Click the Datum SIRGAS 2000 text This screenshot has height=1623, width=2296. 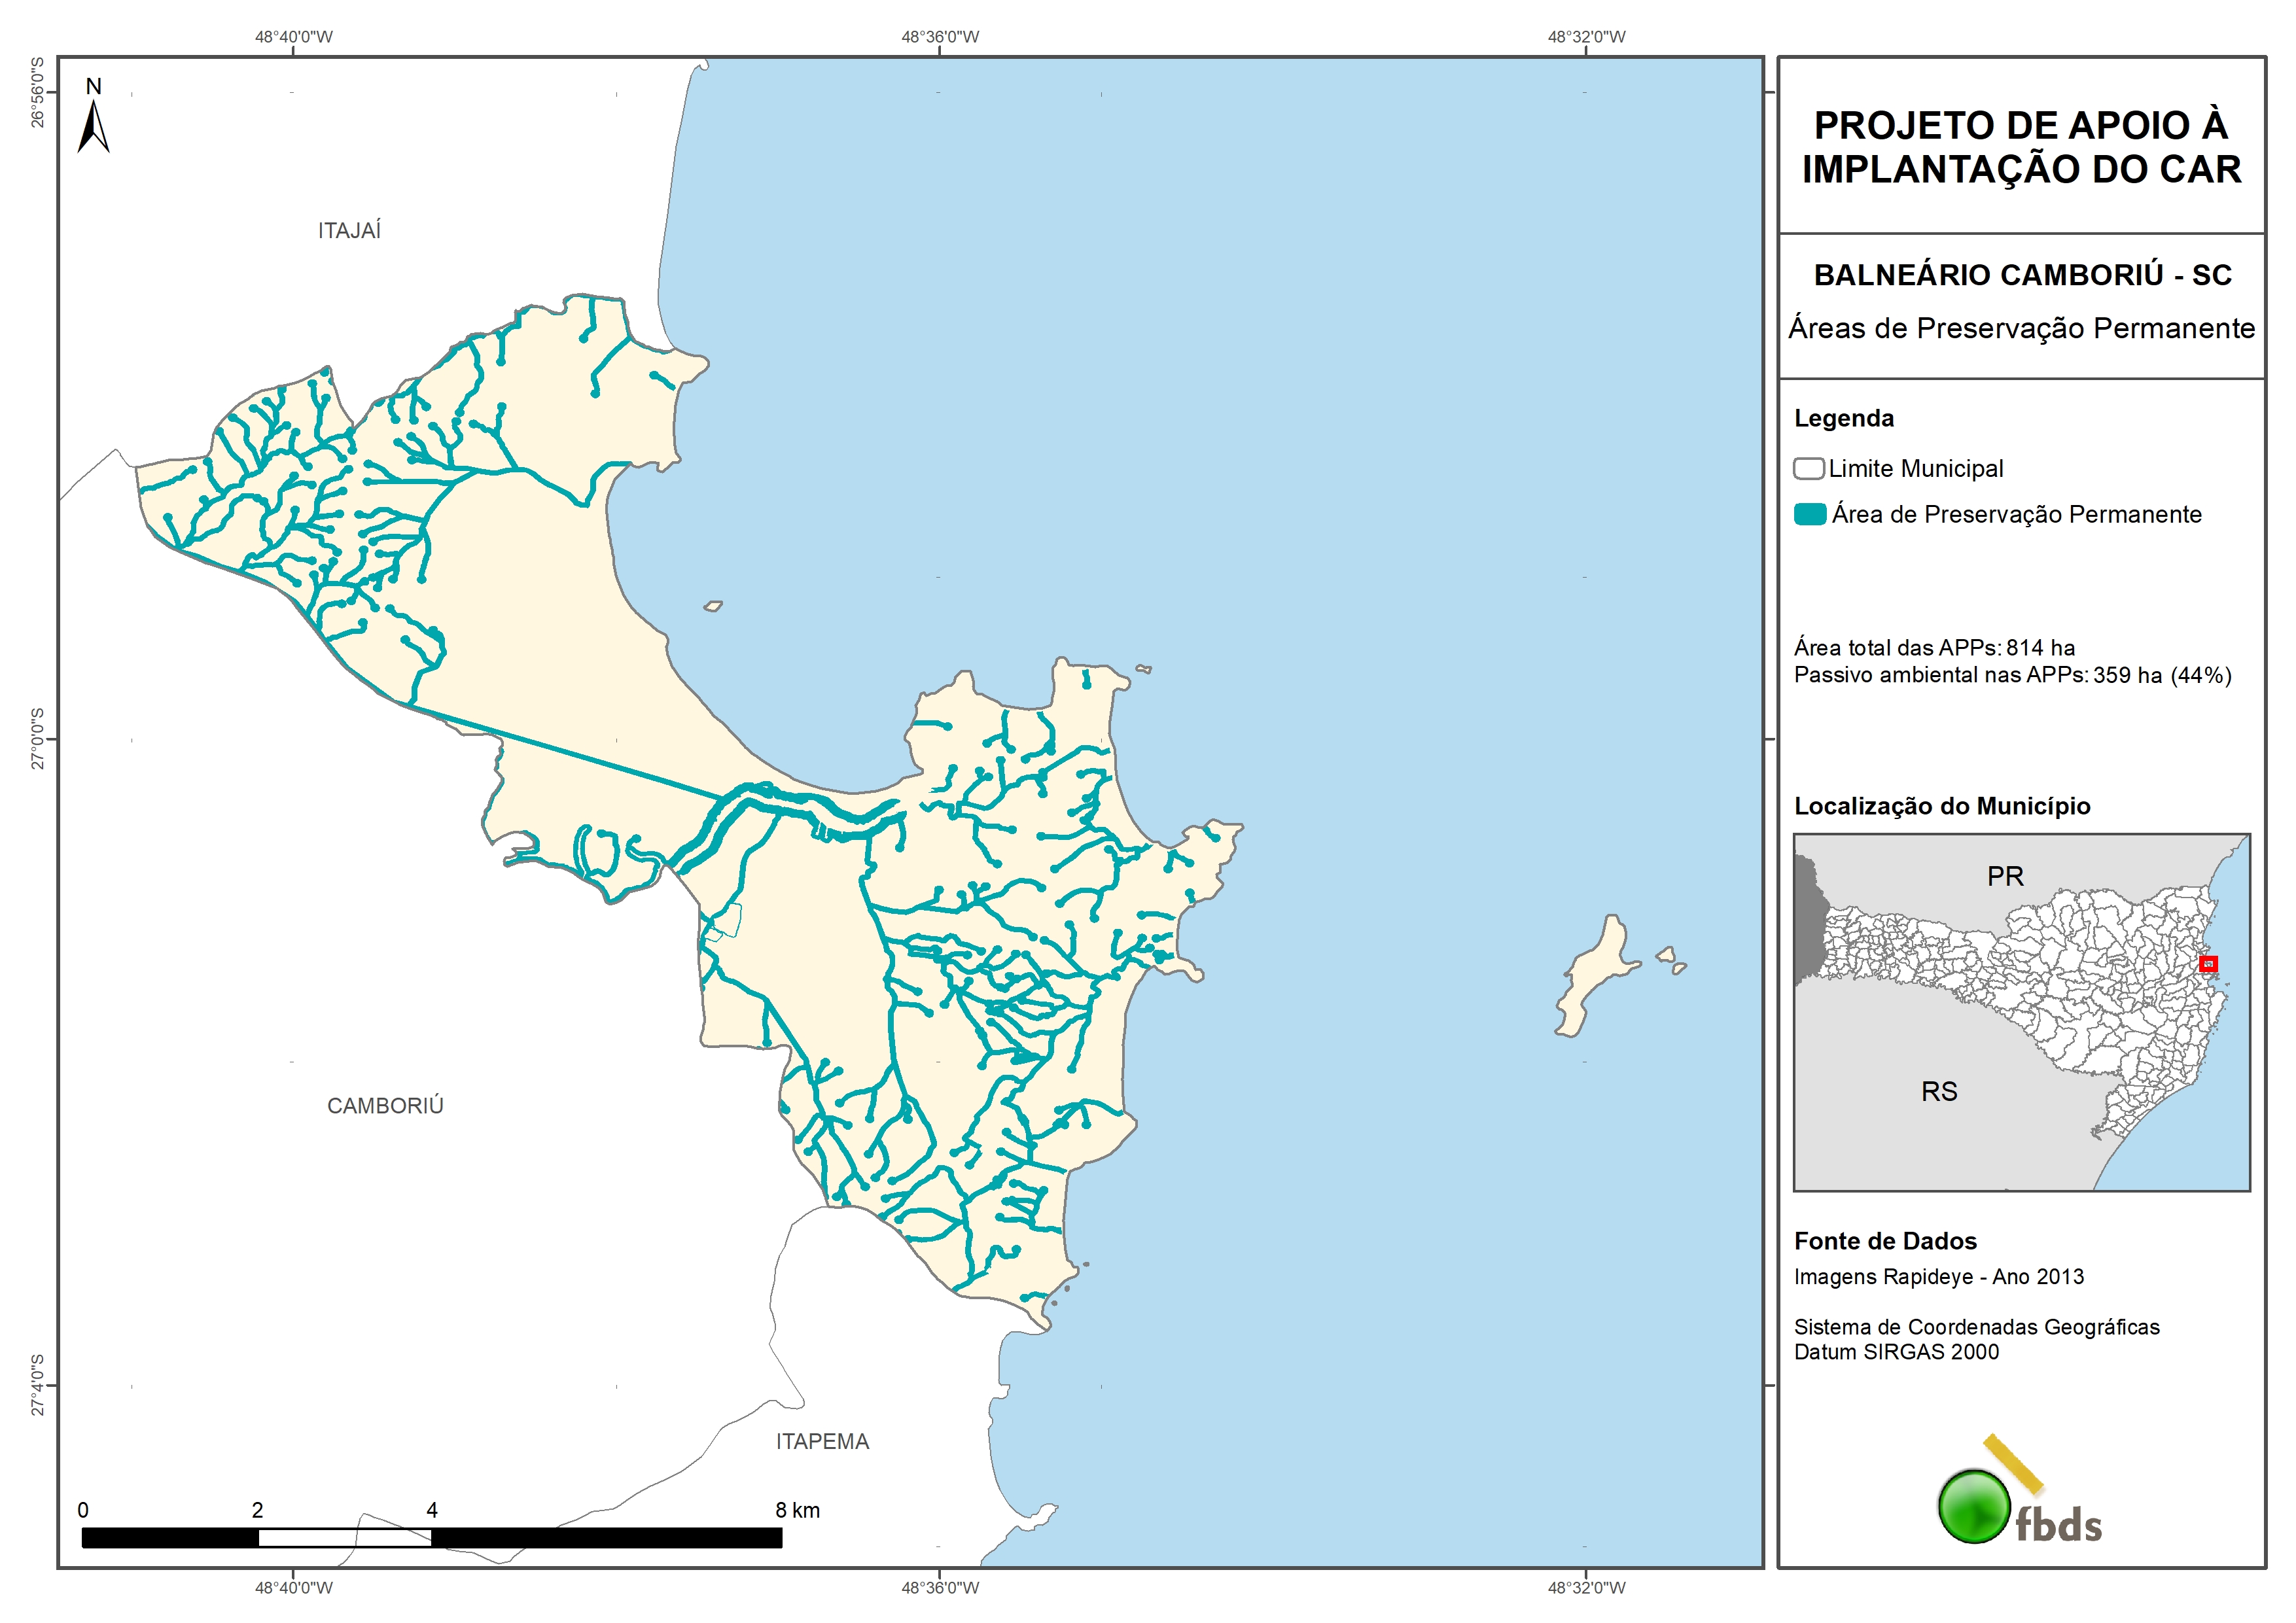pos(1896,1352)
